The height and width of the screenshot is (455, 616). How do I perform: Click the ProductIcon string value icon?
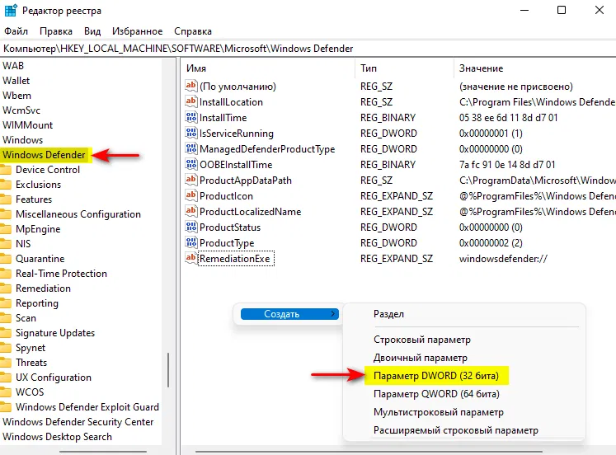pos(191,195)
